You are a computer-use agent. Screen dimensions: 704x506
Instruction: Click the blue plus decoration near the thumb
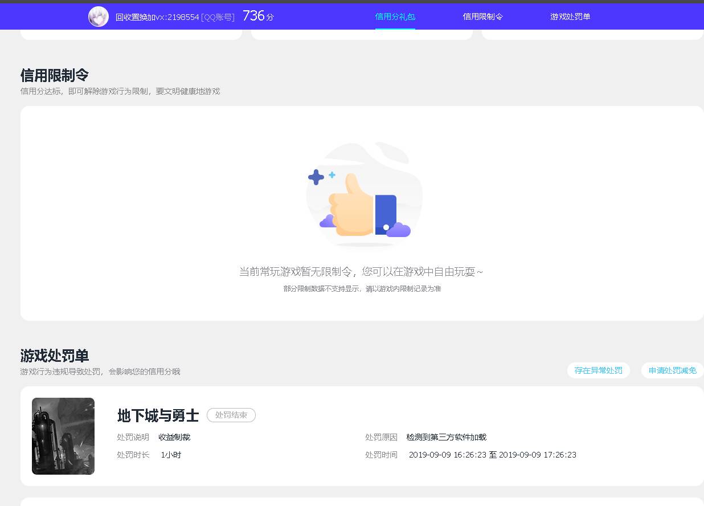click(316, 177)
